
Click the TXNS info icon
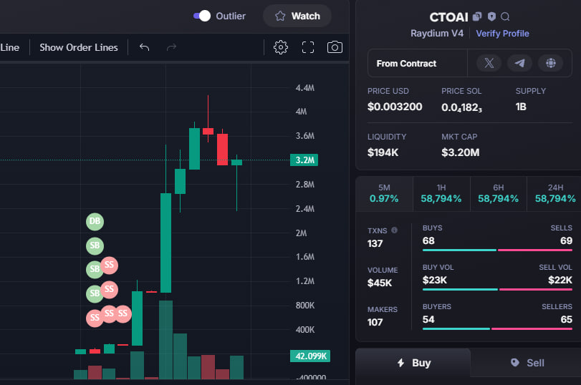(x=394, y=230)
